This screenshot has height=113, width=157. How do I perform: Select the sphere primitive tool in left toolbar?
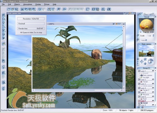[3, 19]
